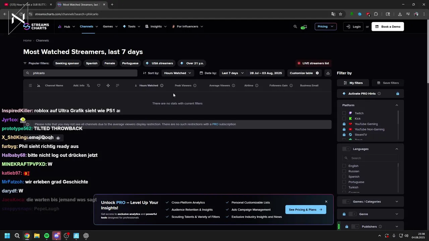Open the Insights menu
This screenshot has width=429, height=241.
tap(156, 26)
